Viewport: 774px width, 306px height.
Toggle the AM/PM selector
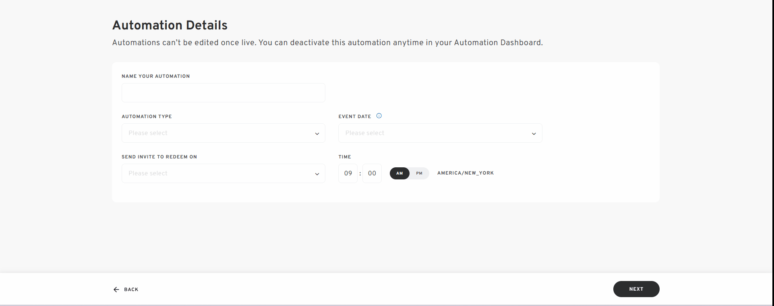[409, 173]
